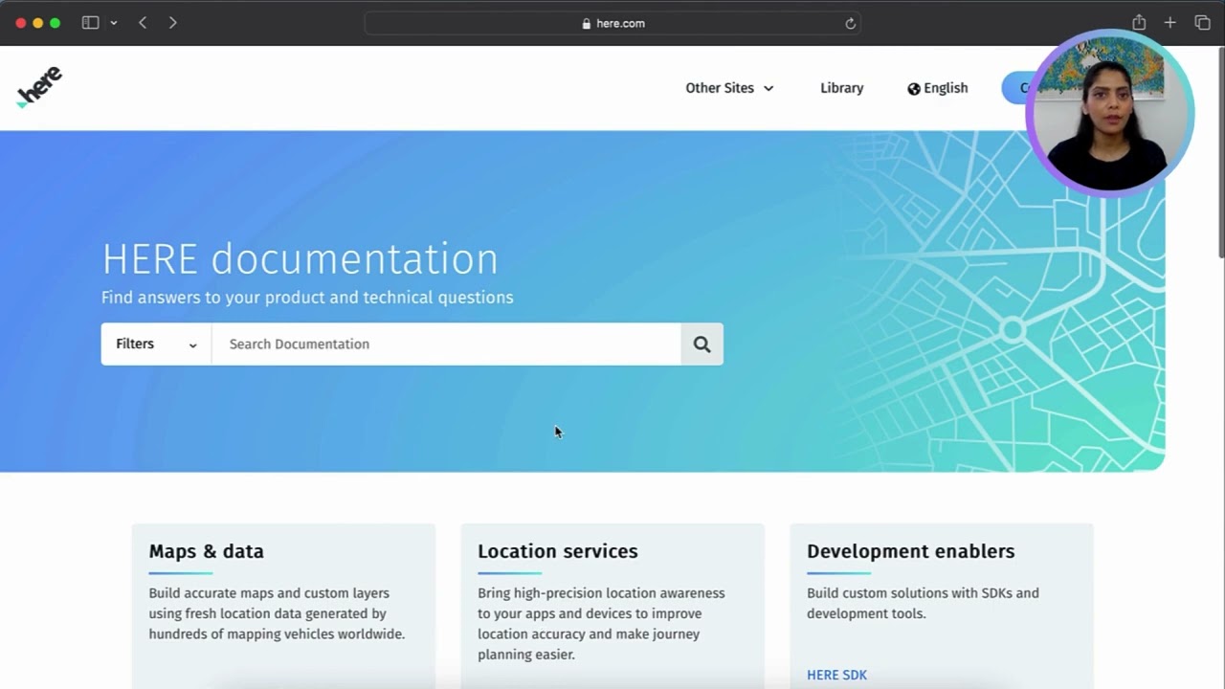Click the red close window button

click(21, 23)
